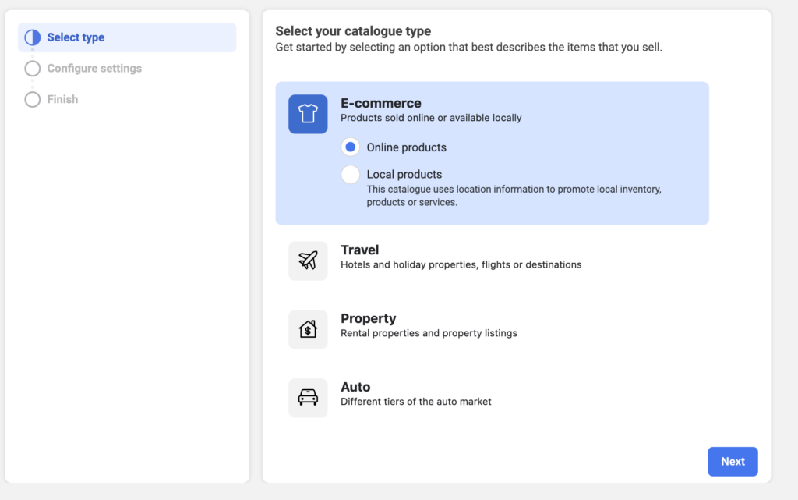Click the half-filled Select type step indicator
The width and height of the screenshot is (798, 500).
click(32, 37)
